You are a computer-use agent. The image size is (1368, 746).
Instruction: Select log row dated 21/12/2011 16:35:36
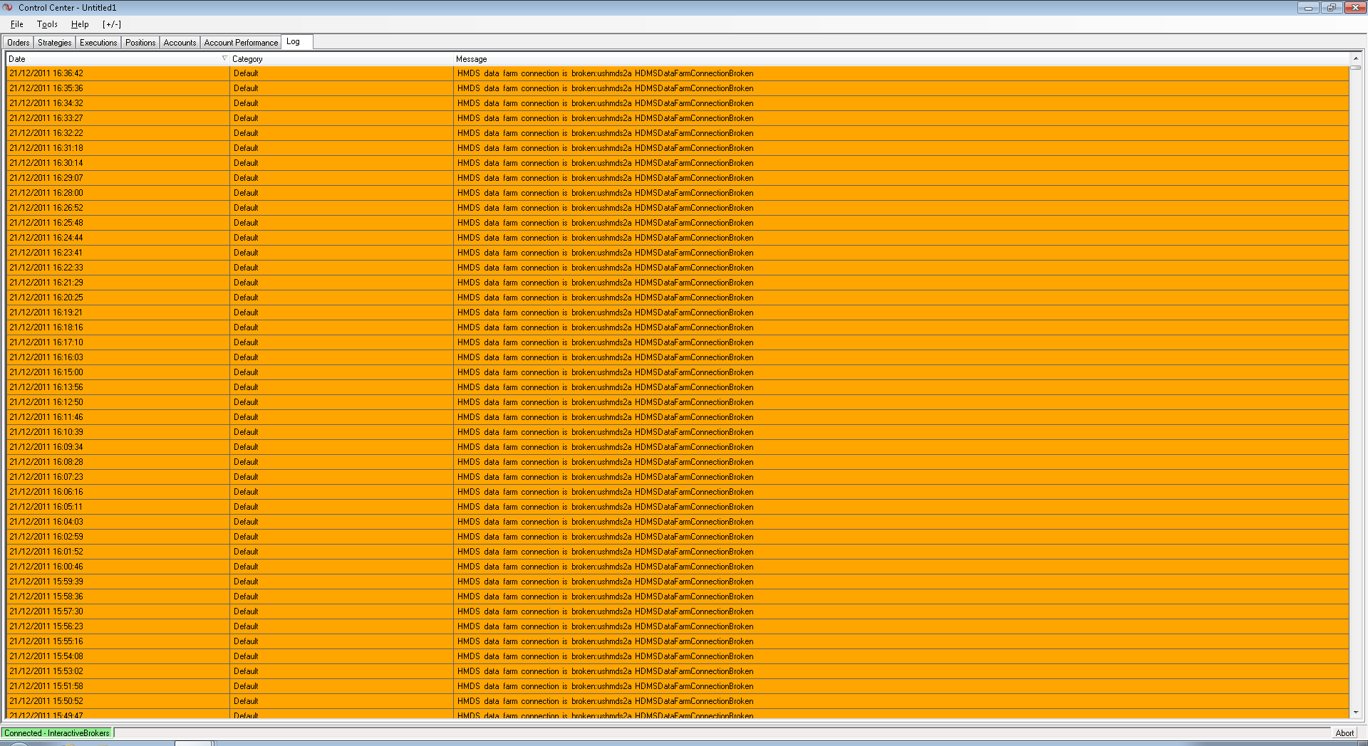678,88
